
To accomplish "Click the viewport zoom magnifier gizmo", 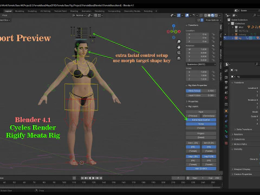I will [x=179, y=42].
